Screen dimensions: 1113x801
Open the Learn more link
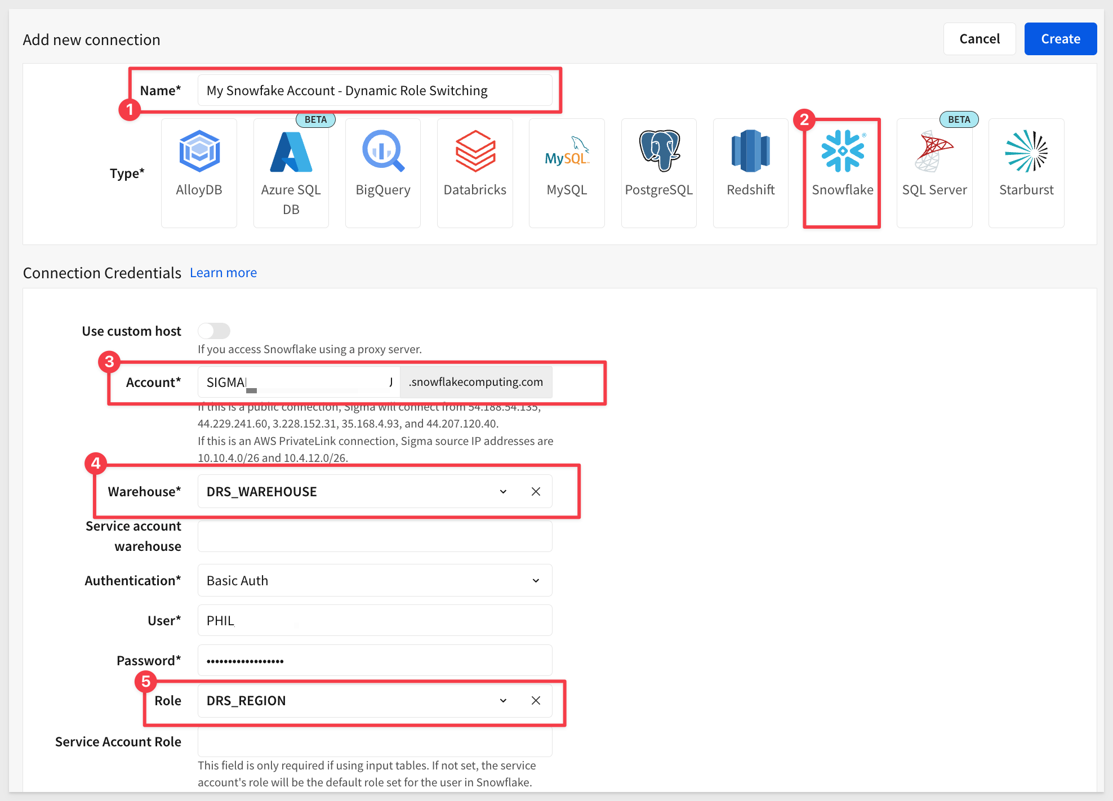click(x=223, y=273)
